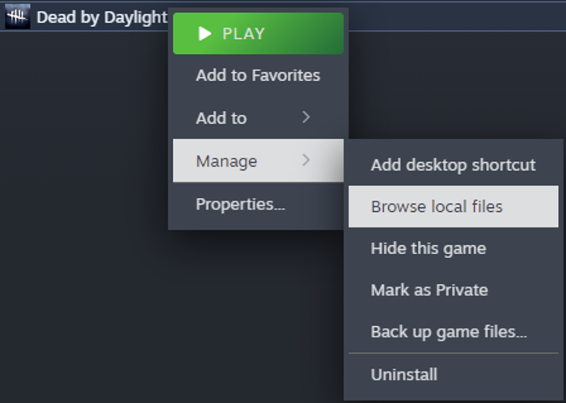Choose Add desktop shortcut
Viewport: 566px width, 403px height.
pyautogui.click(x=454, y=165)
